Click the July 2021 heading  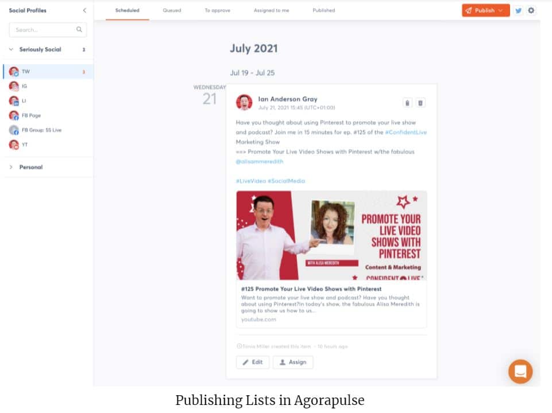click(x=253, y=48)
